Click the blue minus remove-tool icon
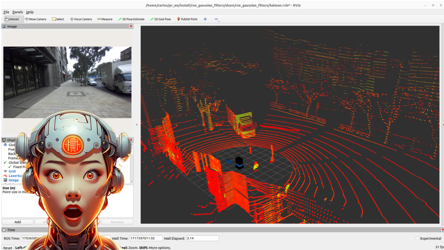The width and height of the screenshot is (444, 250). pos(216,19)
